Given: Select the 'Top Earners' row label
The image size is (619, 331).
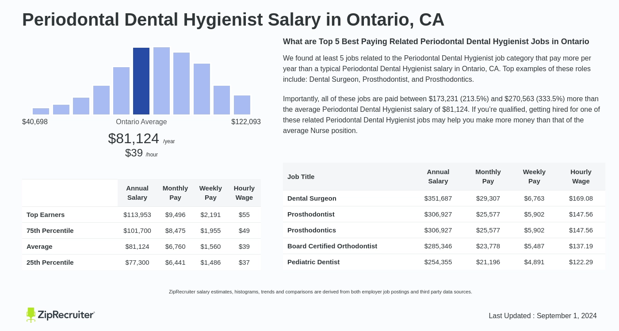Looking at the screenshot, I should click(x=46, y=215).
